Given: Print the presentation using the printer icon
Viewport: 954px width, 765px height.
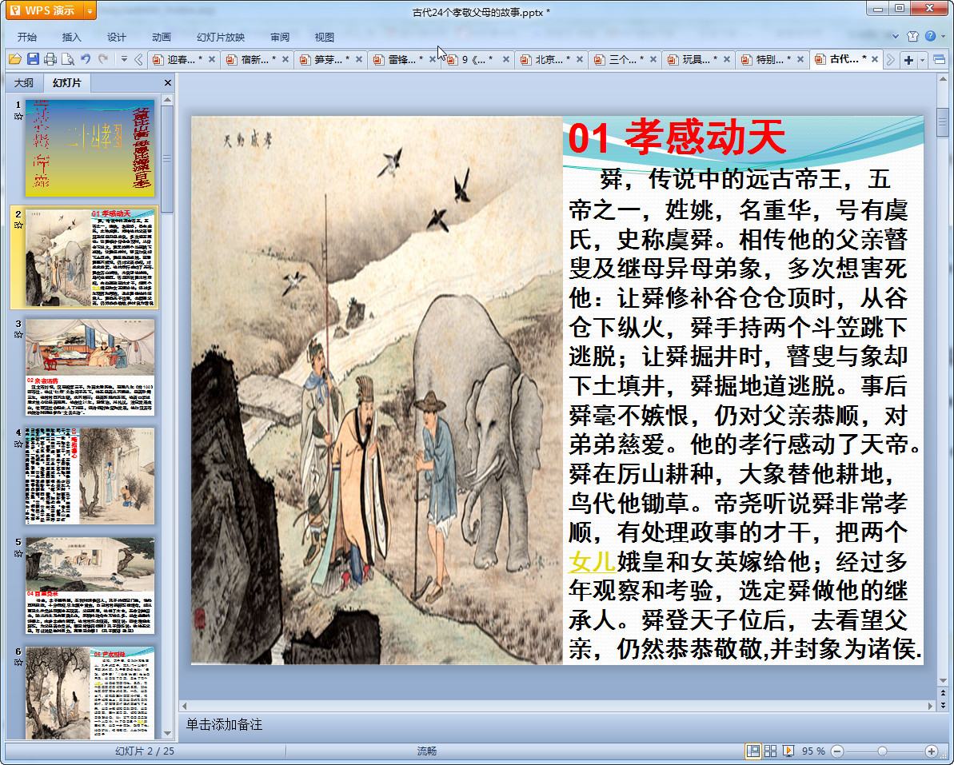Looking at the screenshot, I should 50,59.
